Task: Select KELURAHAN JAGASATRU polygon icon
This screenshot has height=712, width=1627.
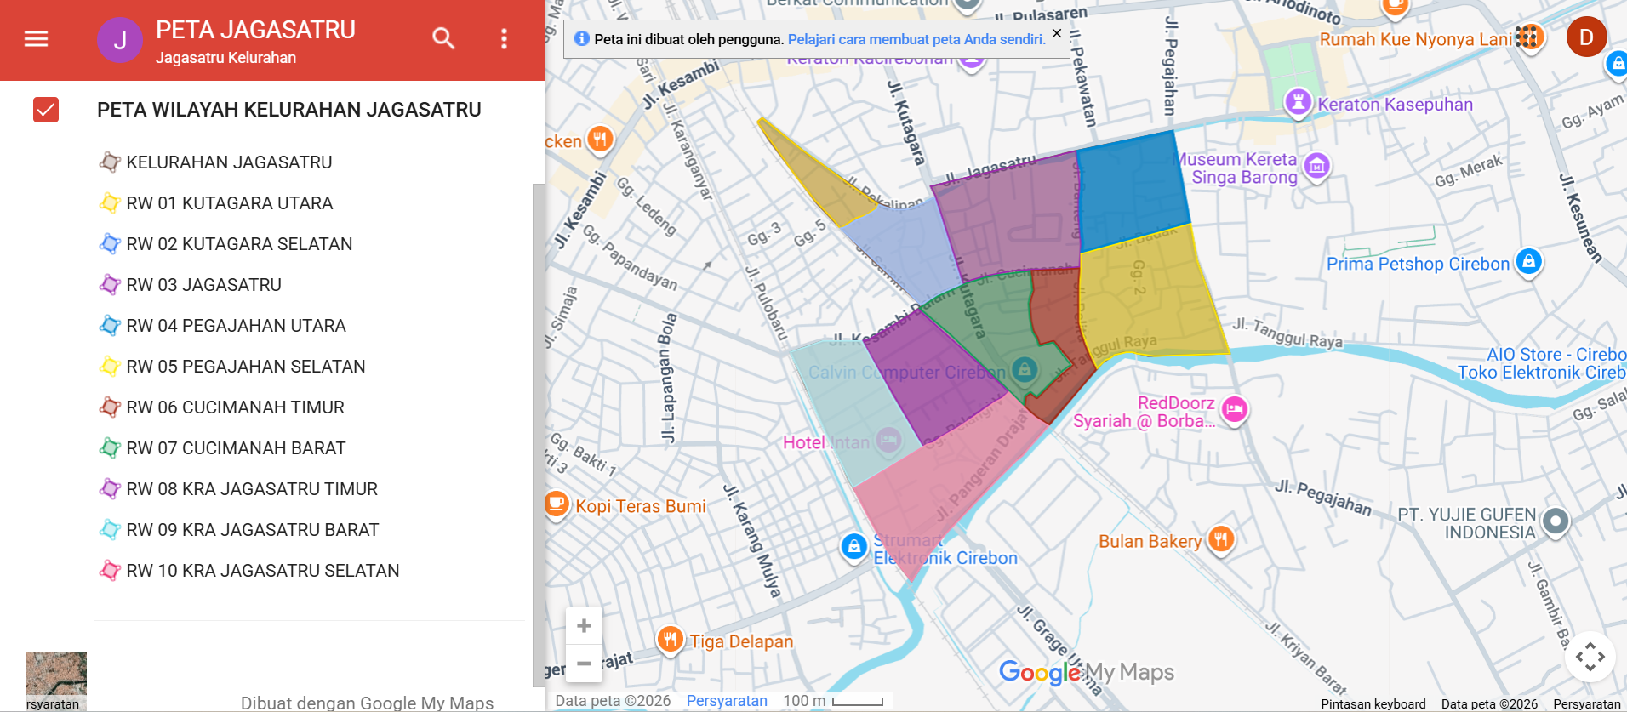Action: click(x=110, y=162)
